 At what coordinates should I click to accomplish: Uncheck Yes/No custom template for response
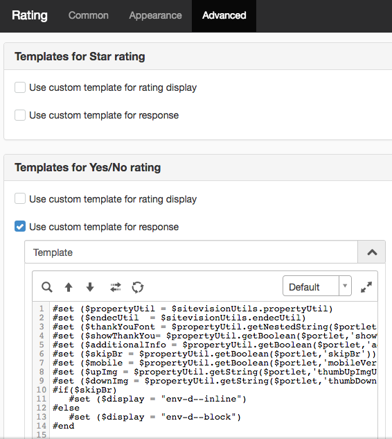click(x=20, y=226)
